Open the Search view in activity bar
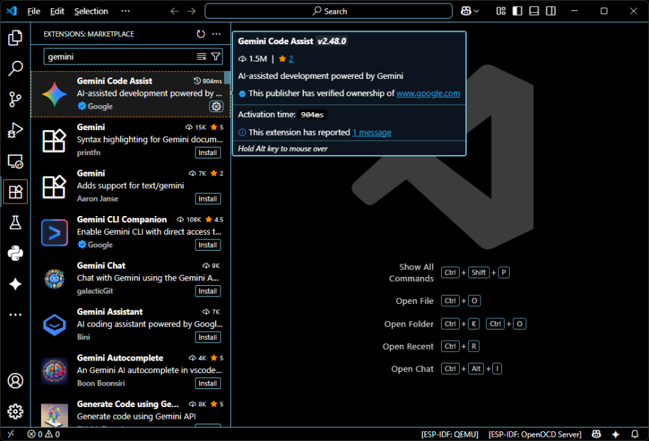The image size is (649, 441). [x=15, y=69]
